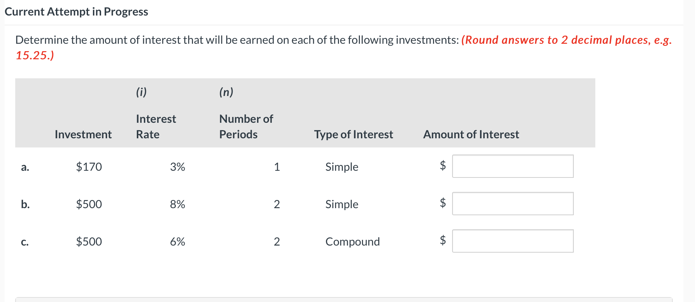The width and height of the screenshot is (695, 302).
Task: Click the Investment column header
Action: click(x=83, y=134)
